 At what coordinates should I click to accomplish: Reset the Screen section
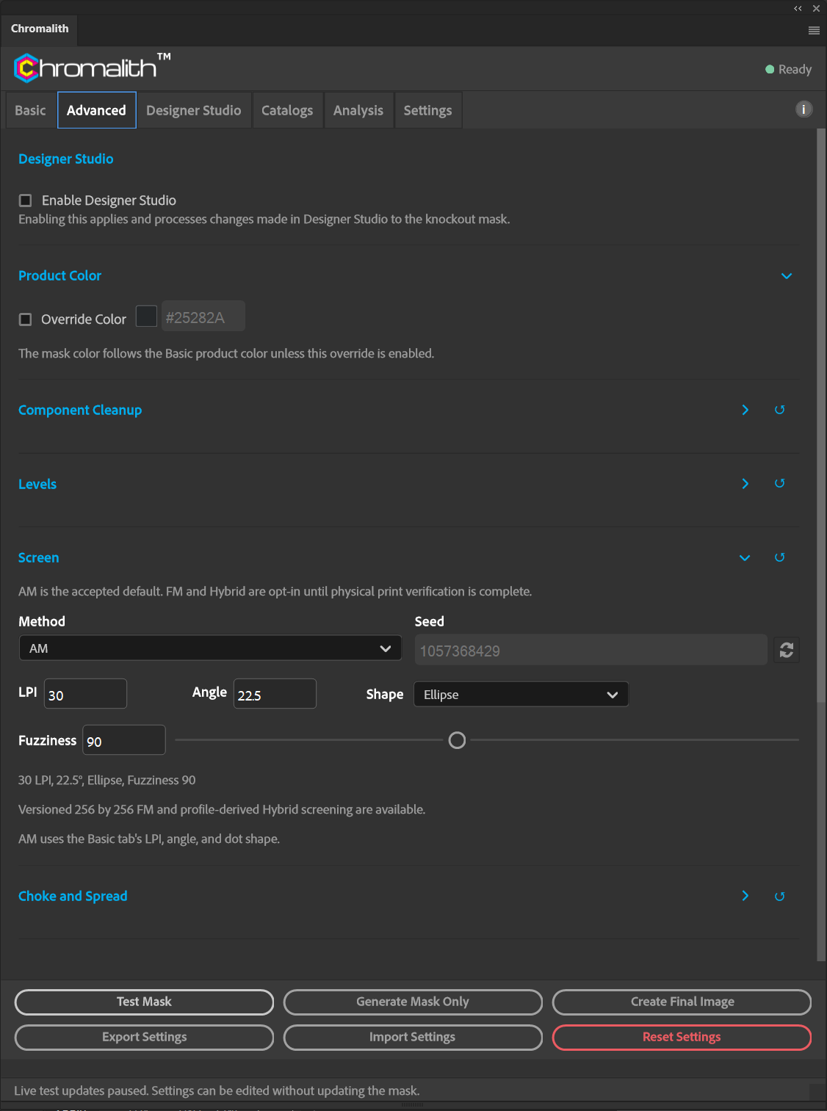pyautogui.click(x=780, y=557)
